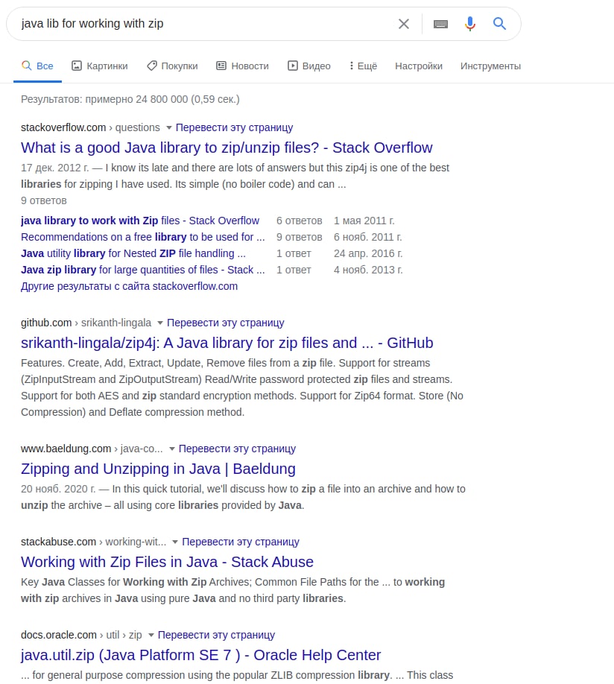
Task: Translate the docs.oracle.com result page
Action: click(x=216, y=635)
